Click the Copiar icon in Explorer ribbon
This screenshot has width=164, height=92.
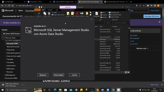(x=45, y=14)
